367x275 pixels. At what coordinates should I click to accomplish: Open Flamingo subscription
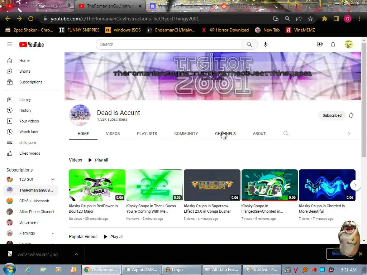click(30, 233)
